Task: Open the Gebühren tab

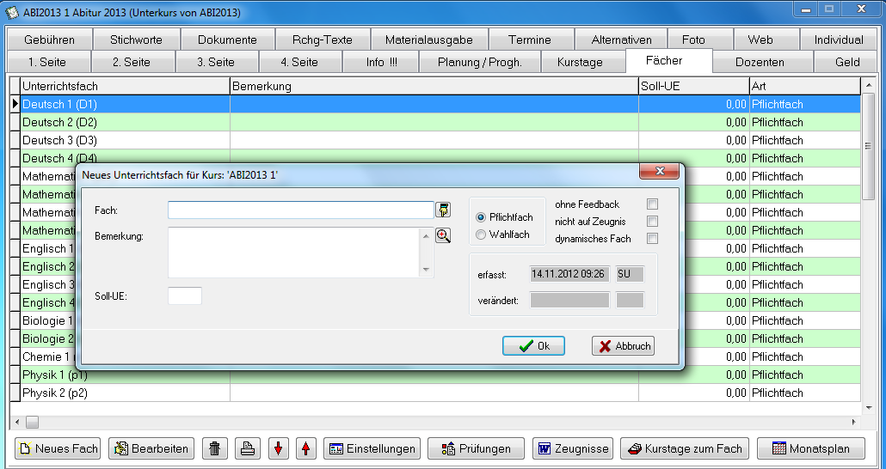Action: pos(49,40)
